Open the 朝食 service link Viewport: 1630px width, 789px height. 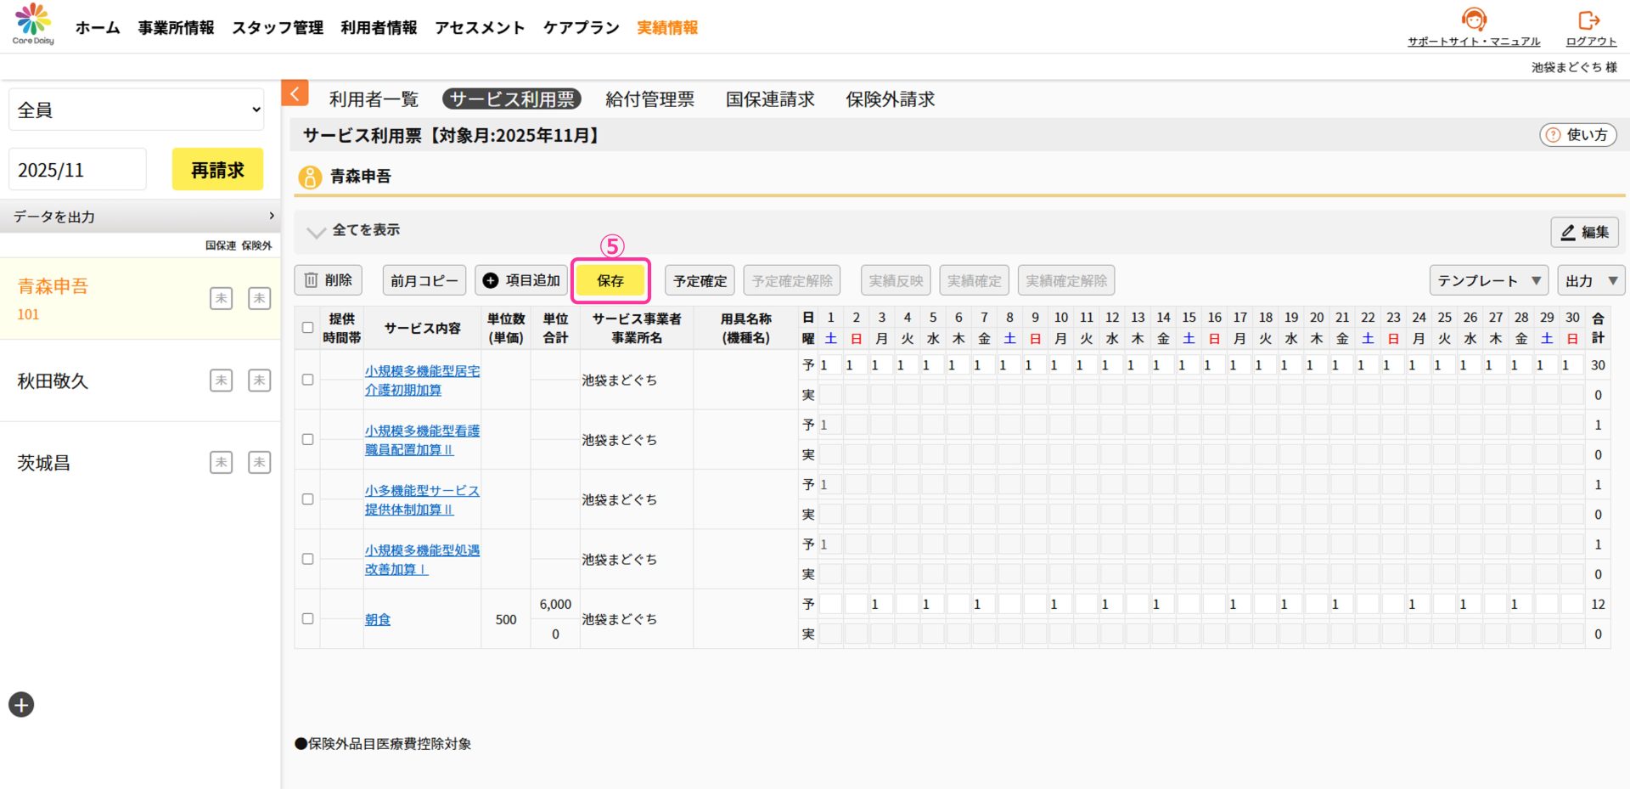378,620
